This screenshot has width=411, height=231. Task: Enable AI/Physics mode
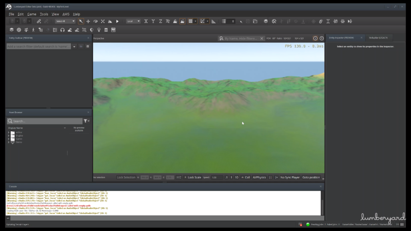(259, 177)
